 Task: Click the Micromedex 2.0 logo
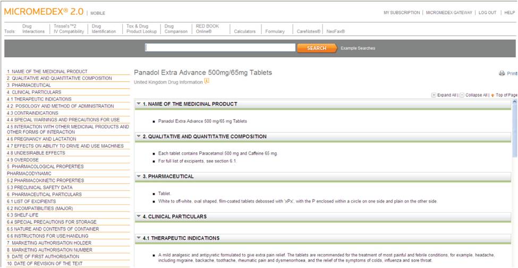pos(44,11)
